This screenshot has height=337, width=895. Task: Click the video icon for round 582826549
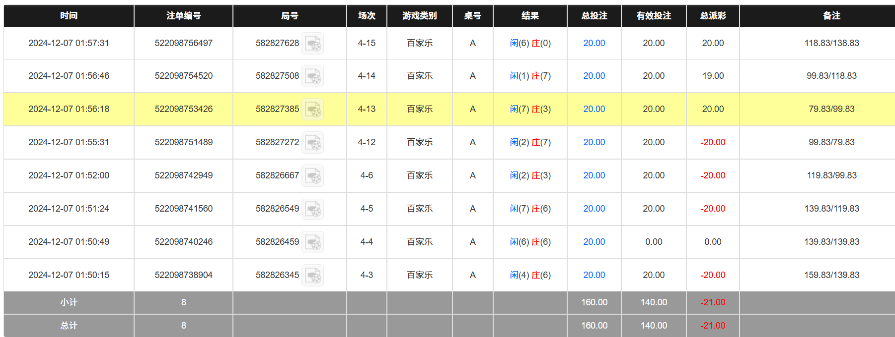[x=313, y=209]
